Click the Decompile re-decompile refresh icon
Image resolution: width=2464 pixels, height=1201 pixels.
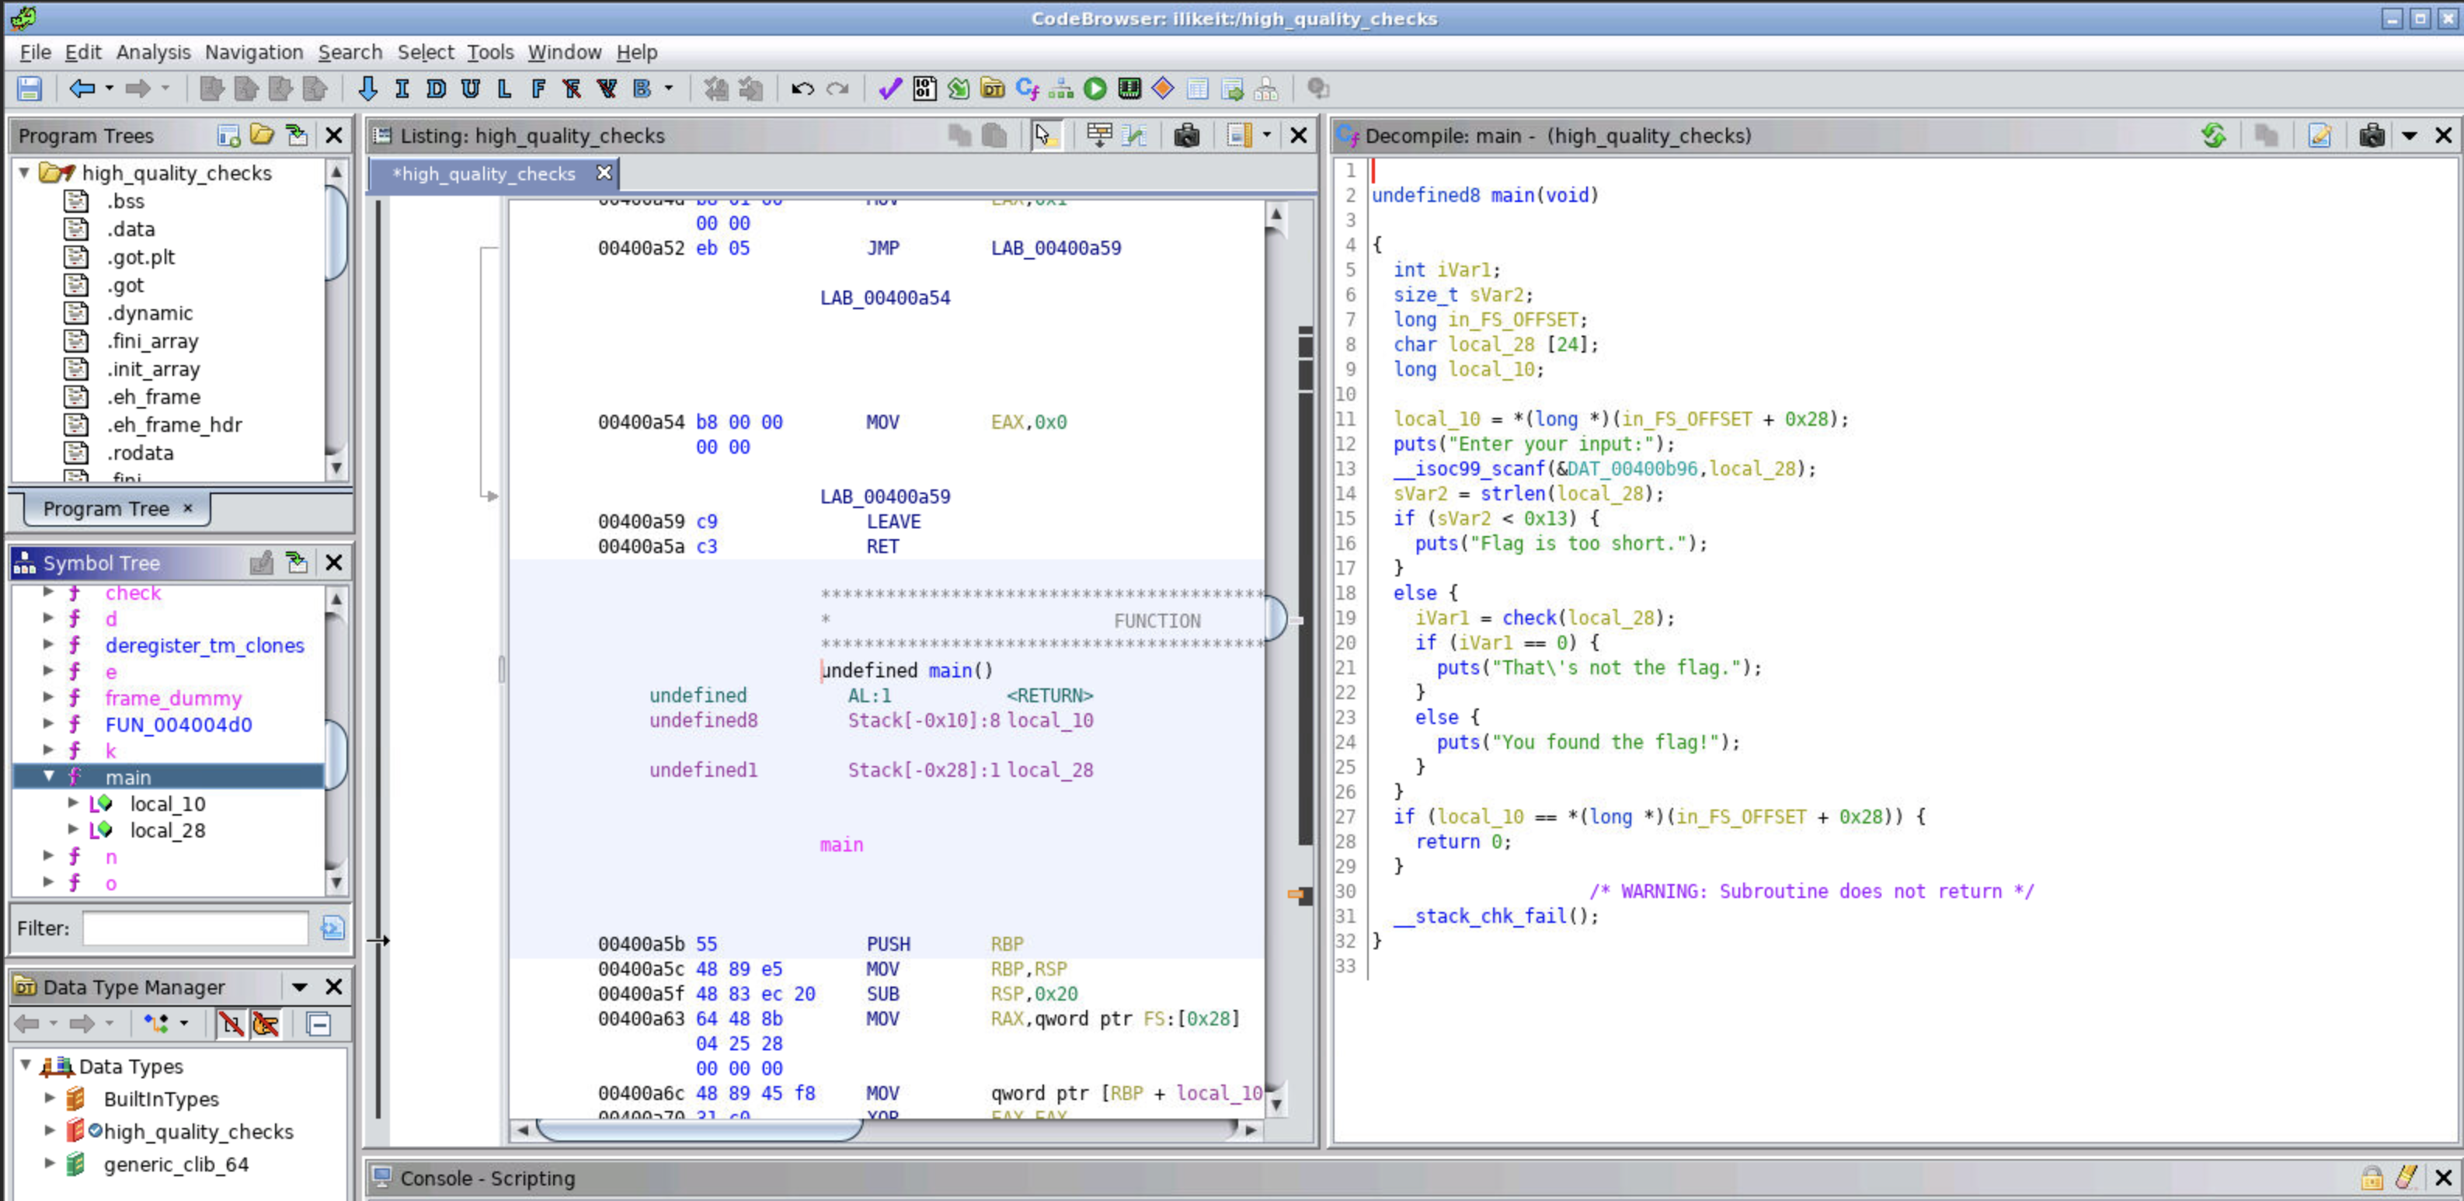pyautogui.click(x=2213, y=136)
